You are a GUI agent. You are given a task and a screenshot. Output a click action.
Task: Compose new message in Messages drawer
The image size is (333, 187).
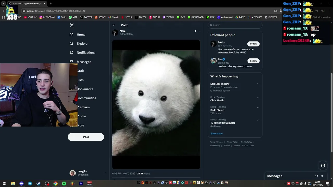click(316, 176)
